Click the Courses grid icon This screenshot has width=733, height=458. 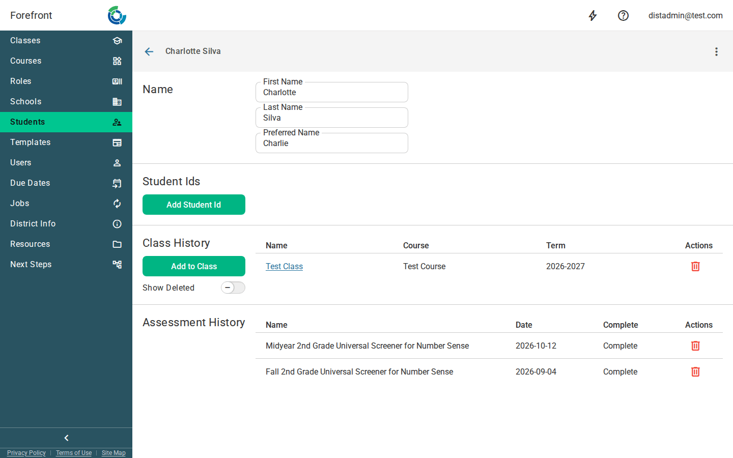(117, 61)
